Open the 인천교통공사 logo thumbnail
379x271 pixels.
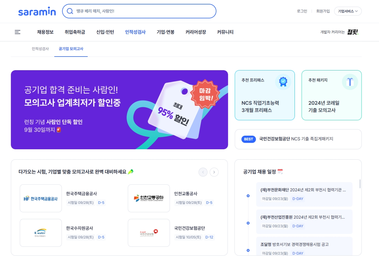click(149, 198)
